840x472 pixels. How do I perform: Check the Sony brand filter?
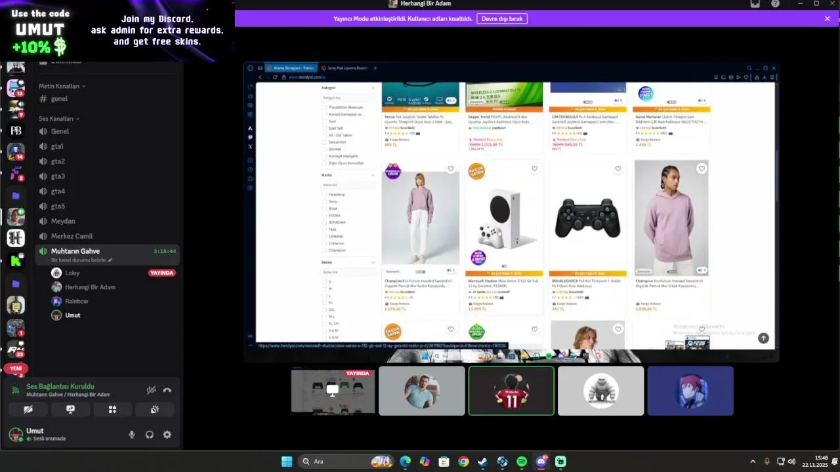point(325,201)
